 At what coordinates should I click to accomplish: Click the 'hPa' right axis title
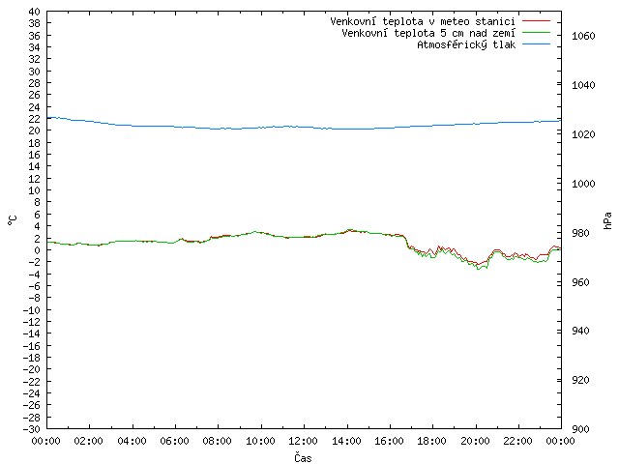[607, 220]
